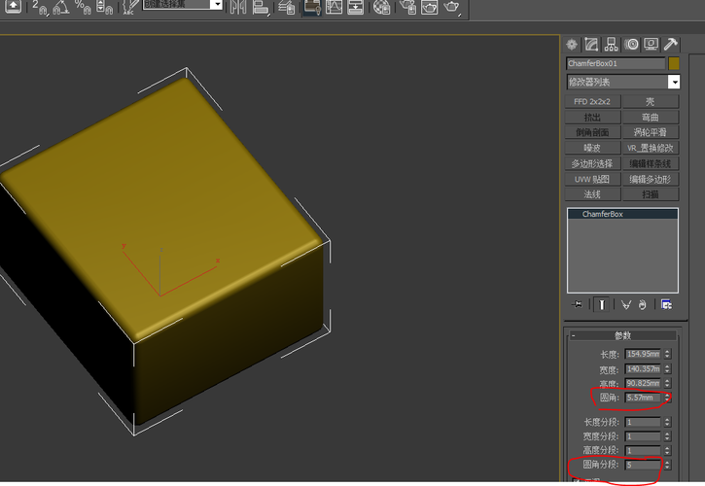Viewport: 705px width, 486px height.
Task: Adjust the 长度分段 spinner arrows
Action: [x=667, y=422]
